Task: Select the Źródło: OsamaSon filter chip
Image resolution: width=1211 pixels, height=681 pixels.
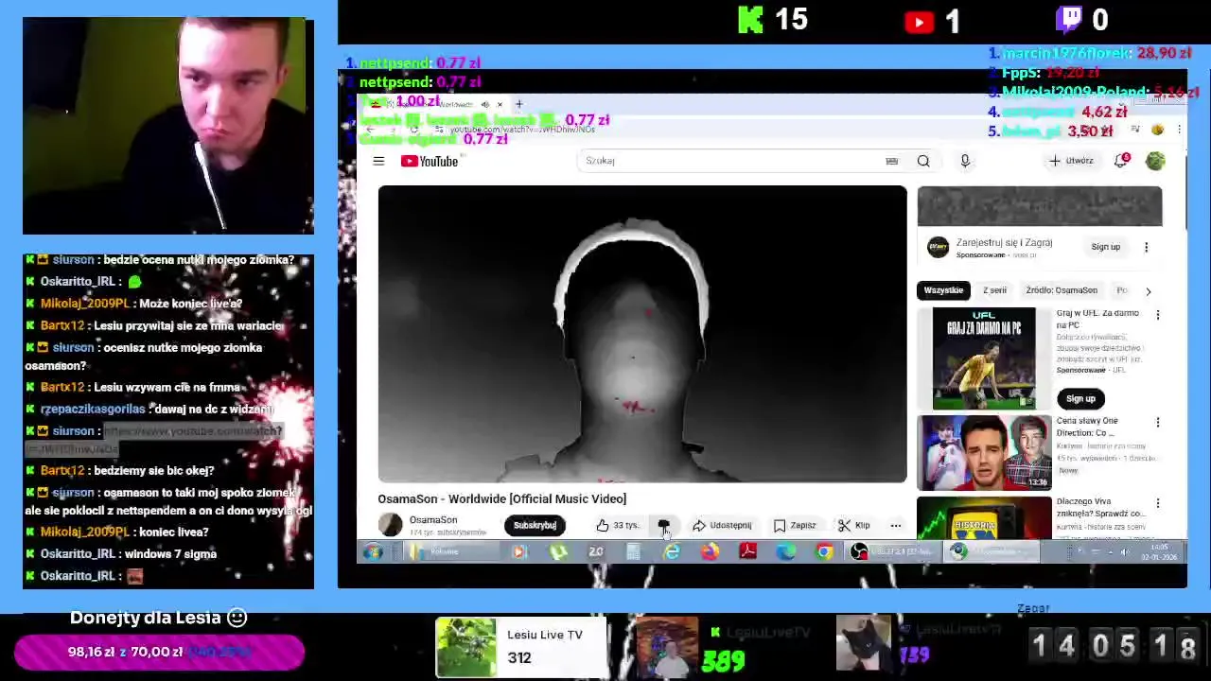Action: 1062,290
